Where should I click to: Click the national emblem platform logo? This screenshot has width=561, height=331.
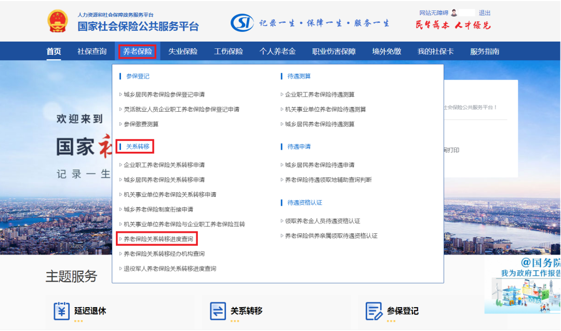[57, 20]
